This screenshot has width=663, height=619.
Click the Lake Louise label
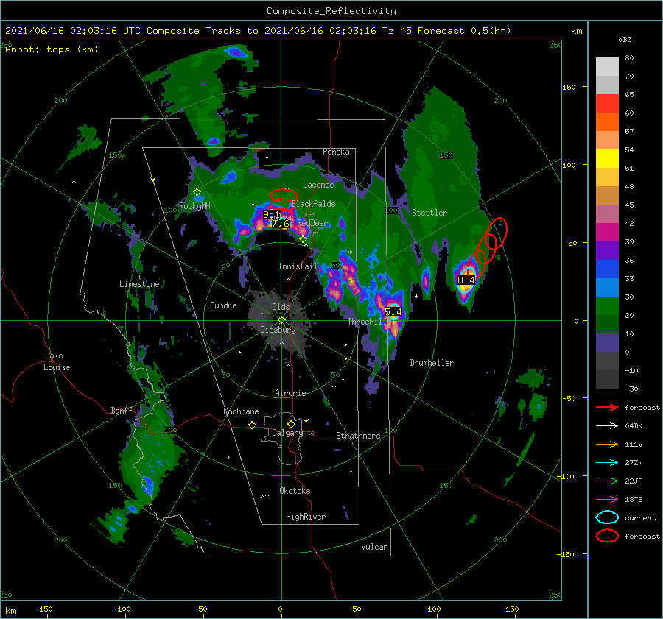[57, 361]
